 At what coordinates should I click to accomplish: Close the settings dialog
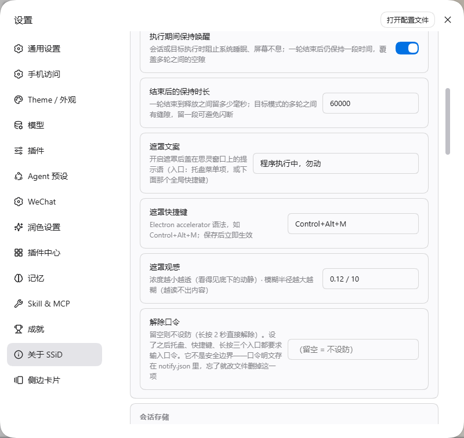pos(448,20)
